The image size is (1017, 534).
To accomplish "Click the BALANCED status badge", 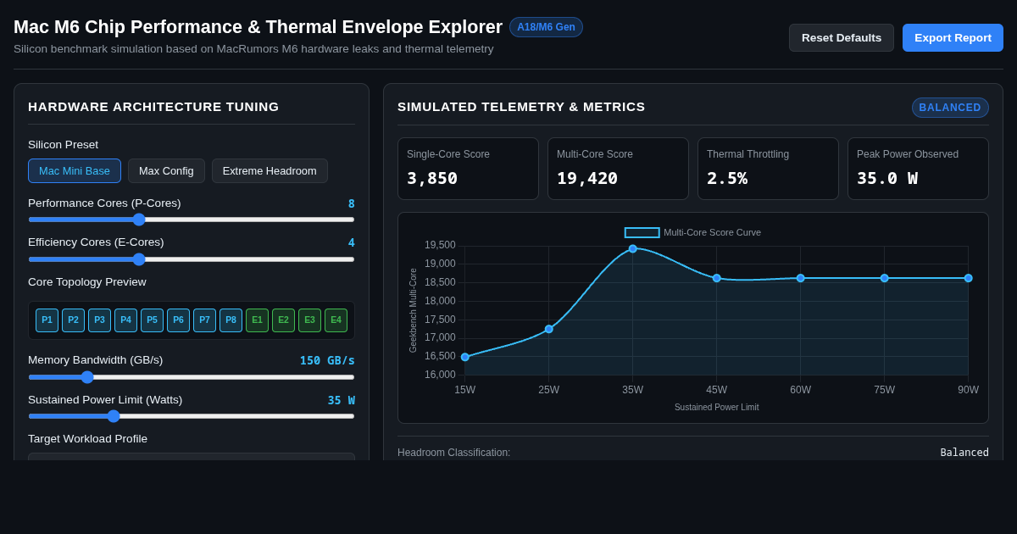I will [x=950, y=108].
